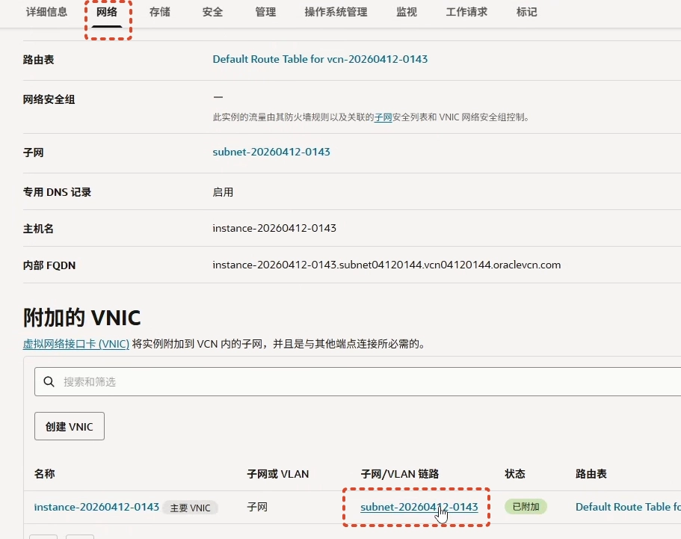Image resolution: width=681 pixels, height=539 pixels.
Task: Open the 虚拟网络接口卡 (VNIC) help link
Action: pos(76,344)
